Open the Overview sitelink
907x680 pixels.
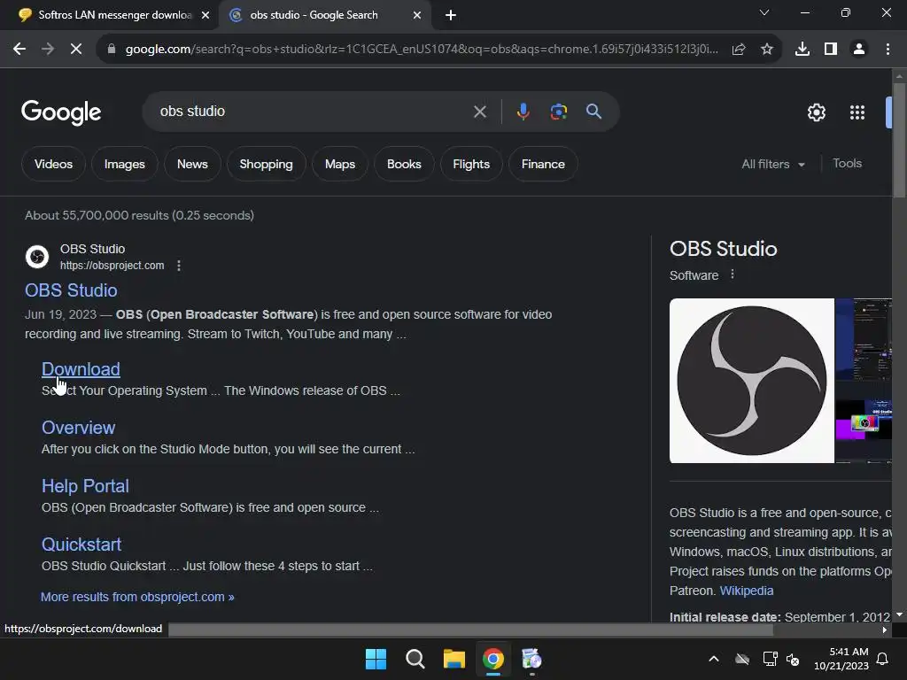pyautogui.click(x=79, y=428)
